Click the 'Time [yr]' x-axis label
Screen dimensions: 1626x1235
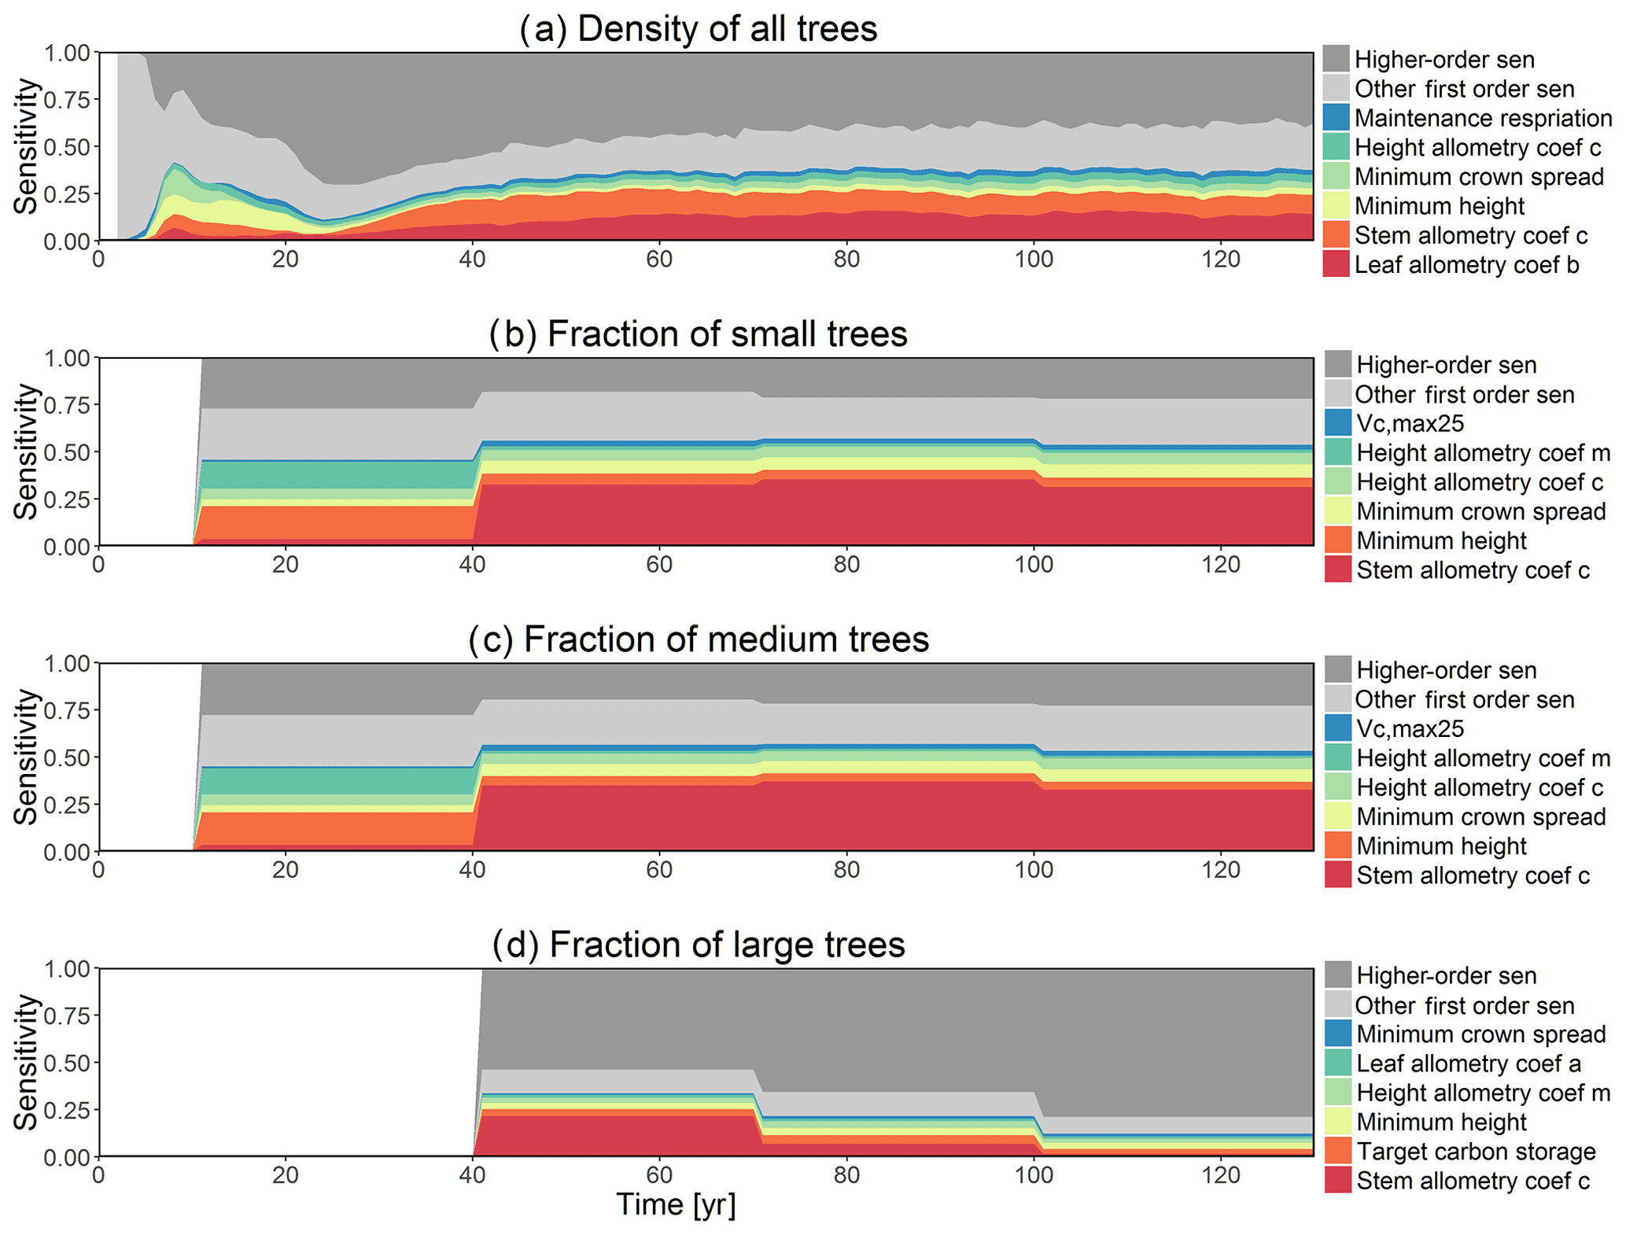pyautogui.click(x=676, y=1204)
